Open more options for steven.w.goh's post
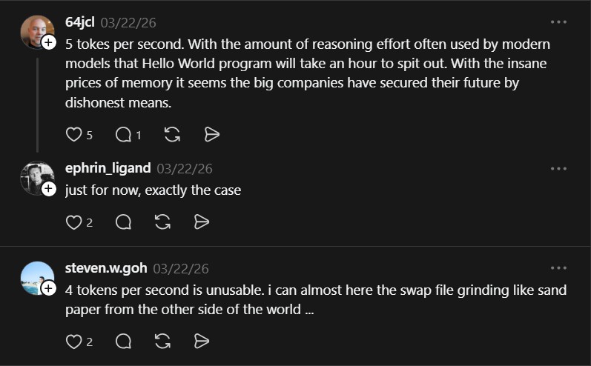This screenshot has width=591, height=366. [558, 267]
